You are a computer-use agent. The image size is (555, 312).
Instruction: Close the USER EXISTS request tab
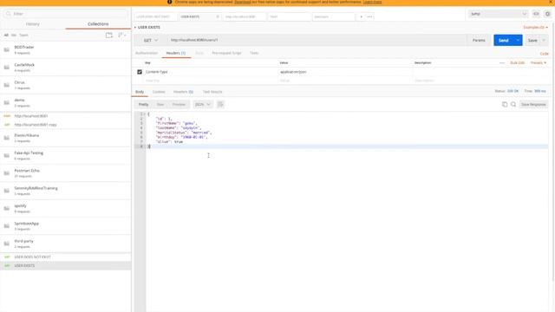pyautogui.click(x=218, y=16)
